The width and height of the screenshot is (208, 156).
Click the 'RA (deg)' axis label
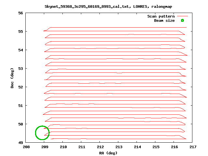tap(108, 153)
